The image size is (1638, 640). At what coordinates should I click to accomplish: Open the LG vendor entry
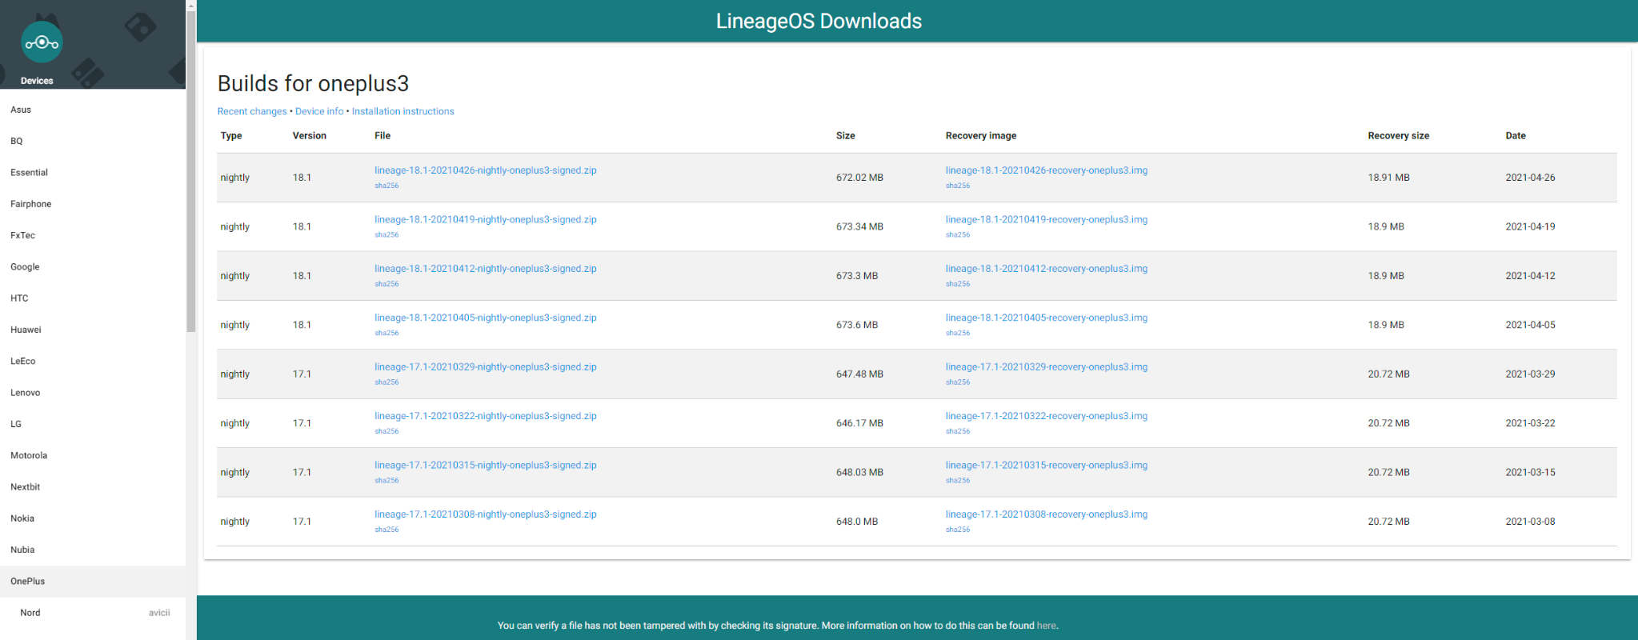coord(93,424)
